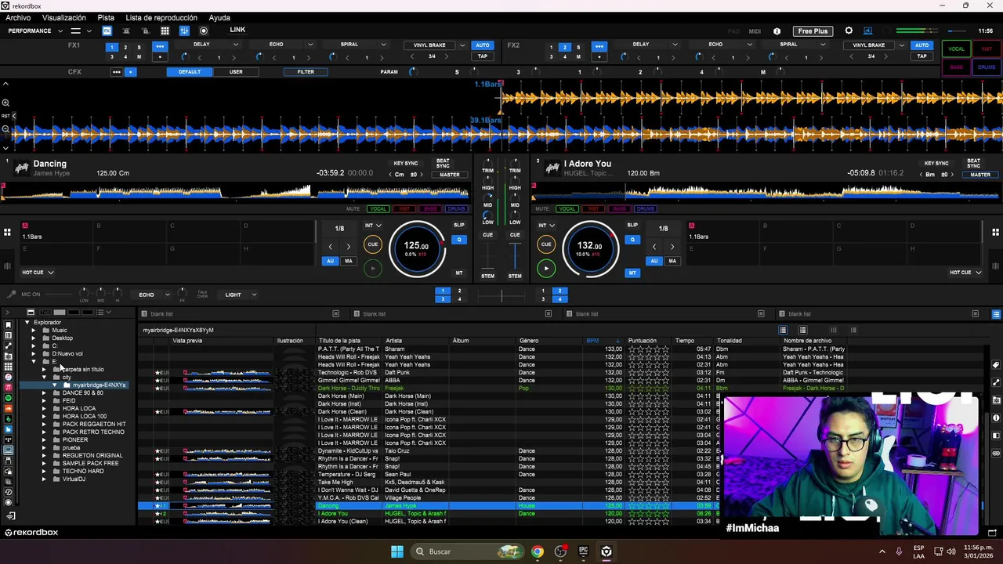
Task: Open the FX2 VINYL BRAKE dropdown
Action: coord(902,45)
